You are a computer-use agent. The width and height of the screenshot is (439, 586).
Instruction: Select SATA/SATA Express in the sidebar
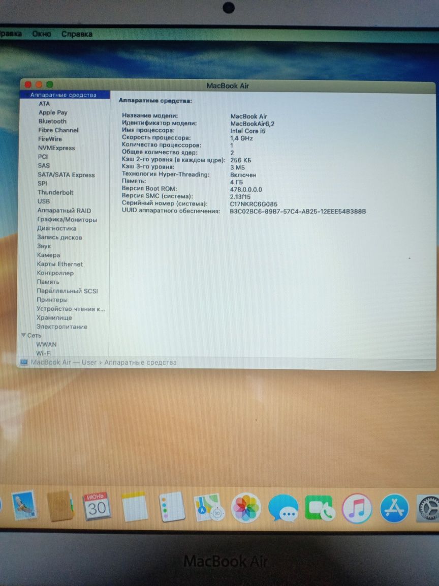tap(66, 174)
